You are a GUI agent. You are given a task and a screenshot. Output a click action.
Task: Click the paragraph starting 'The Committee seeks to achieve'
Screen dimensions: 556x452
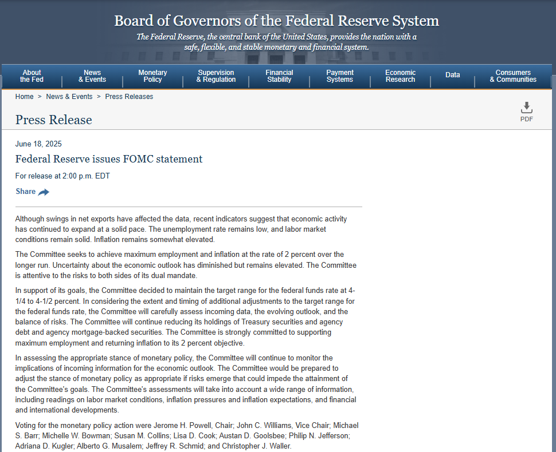click(x=186, y=265)
